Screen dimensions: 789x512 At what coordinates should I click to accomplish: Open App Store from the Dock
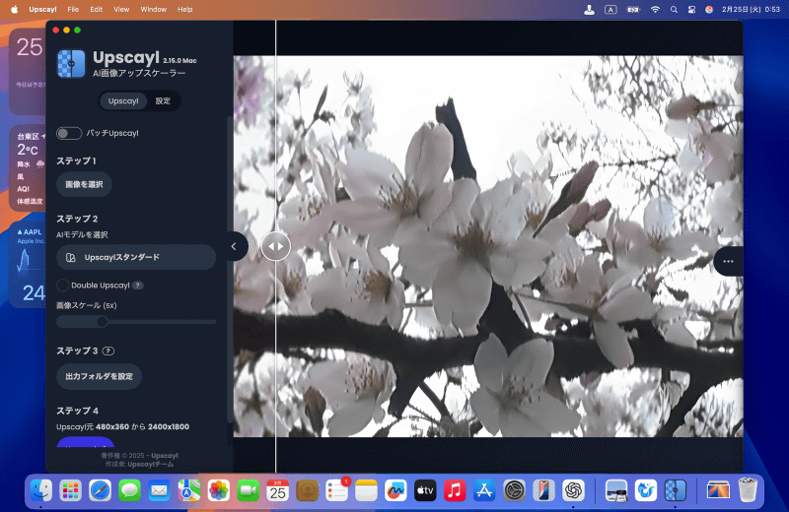click(x=484, y=490)
